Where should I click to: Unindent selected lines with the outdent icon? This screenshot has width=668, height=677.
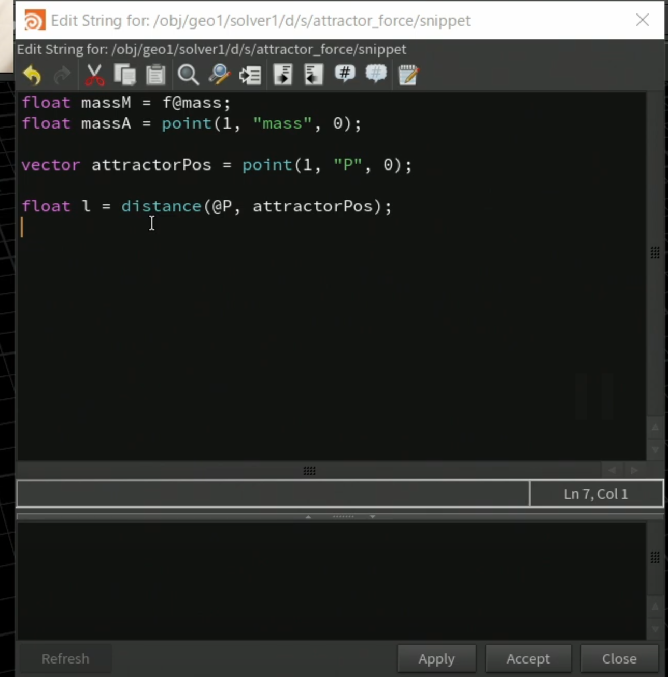click(314, 75)
